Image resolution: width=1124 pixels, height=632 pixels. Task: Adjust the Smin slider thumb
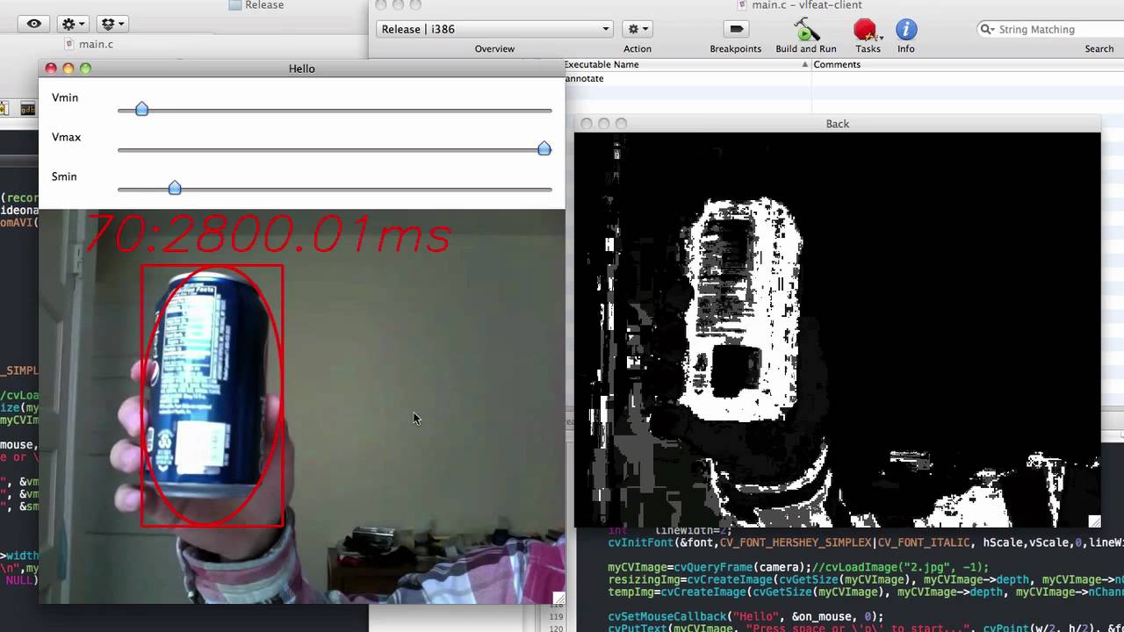tap(175, 188)
